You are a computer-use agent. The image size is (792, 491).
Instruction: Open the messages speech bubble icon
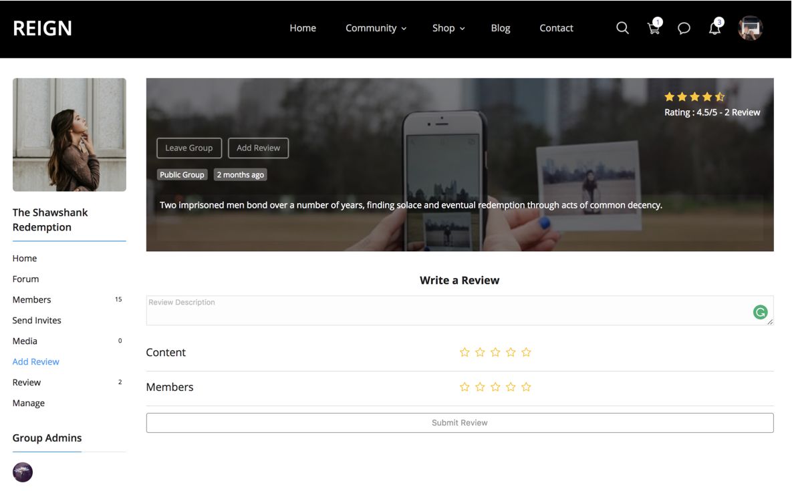[x=684, y=28]
